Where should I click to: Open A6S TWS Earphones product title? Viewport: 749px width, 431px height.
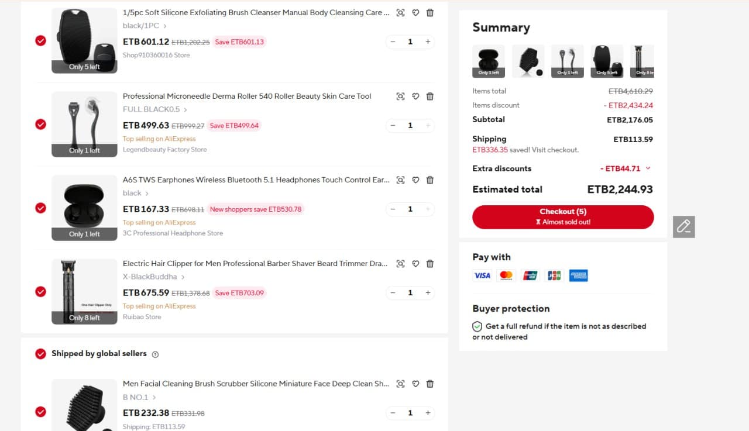click(x=256, y=180)
